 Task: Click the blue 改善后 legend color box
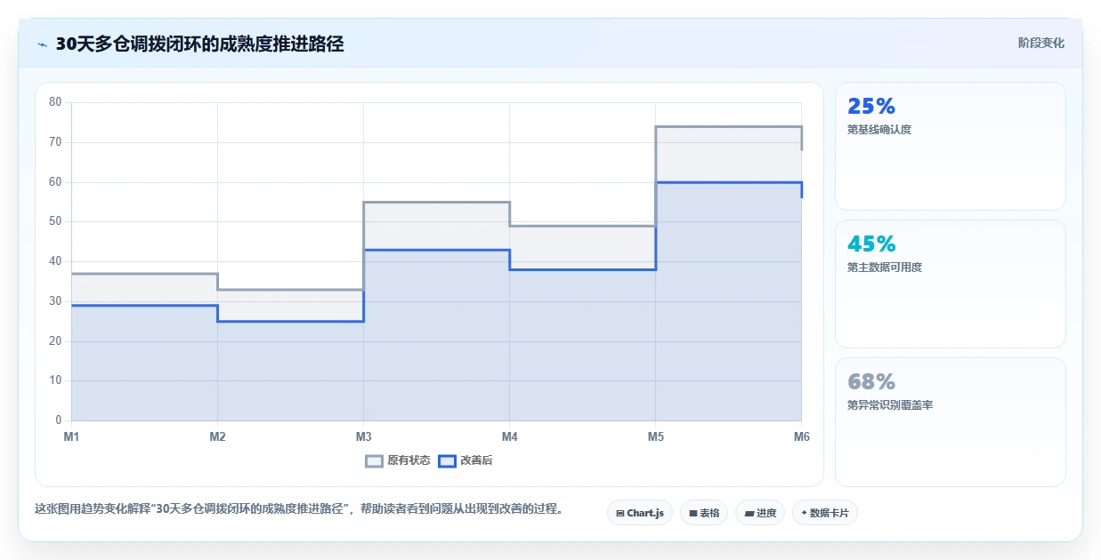tap(448, 460)
